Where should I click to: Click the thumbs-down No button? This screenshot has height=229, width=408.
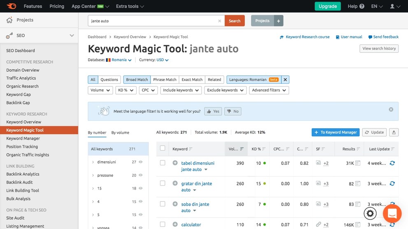tap(233, 111)
